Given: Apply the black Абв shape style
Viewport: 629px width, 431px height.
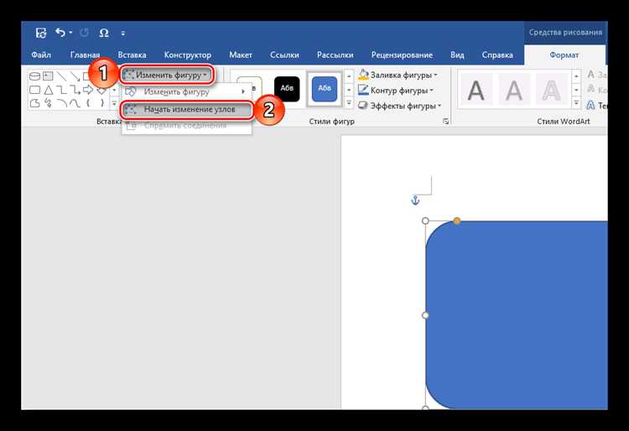Looking at the screenshot, I should (x=287, y=89).
